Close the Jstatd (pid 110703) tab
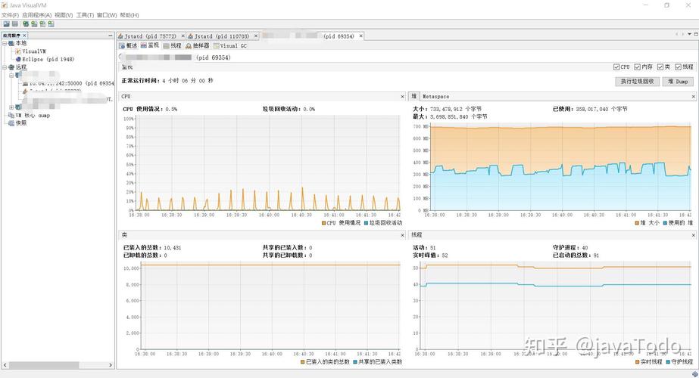 pyautogui.click(x=256, y=36)
